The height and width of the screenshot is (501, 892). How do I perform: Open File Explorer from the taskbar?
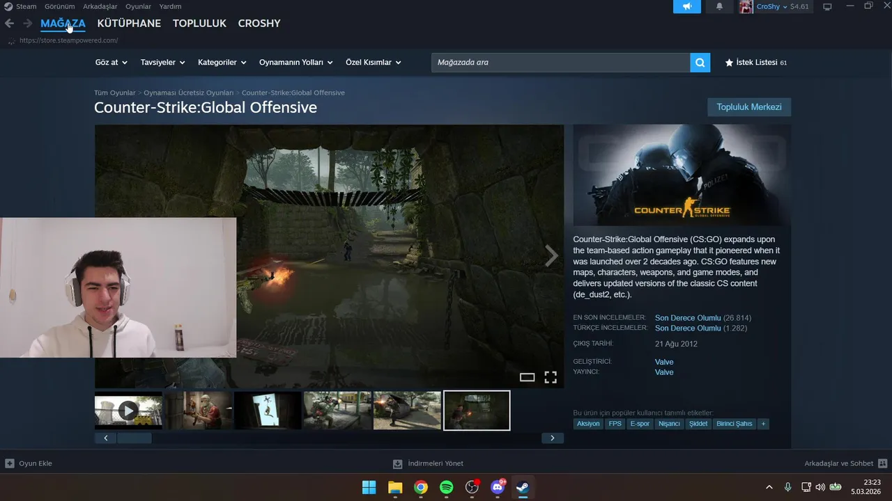click(x=395, y=487)
